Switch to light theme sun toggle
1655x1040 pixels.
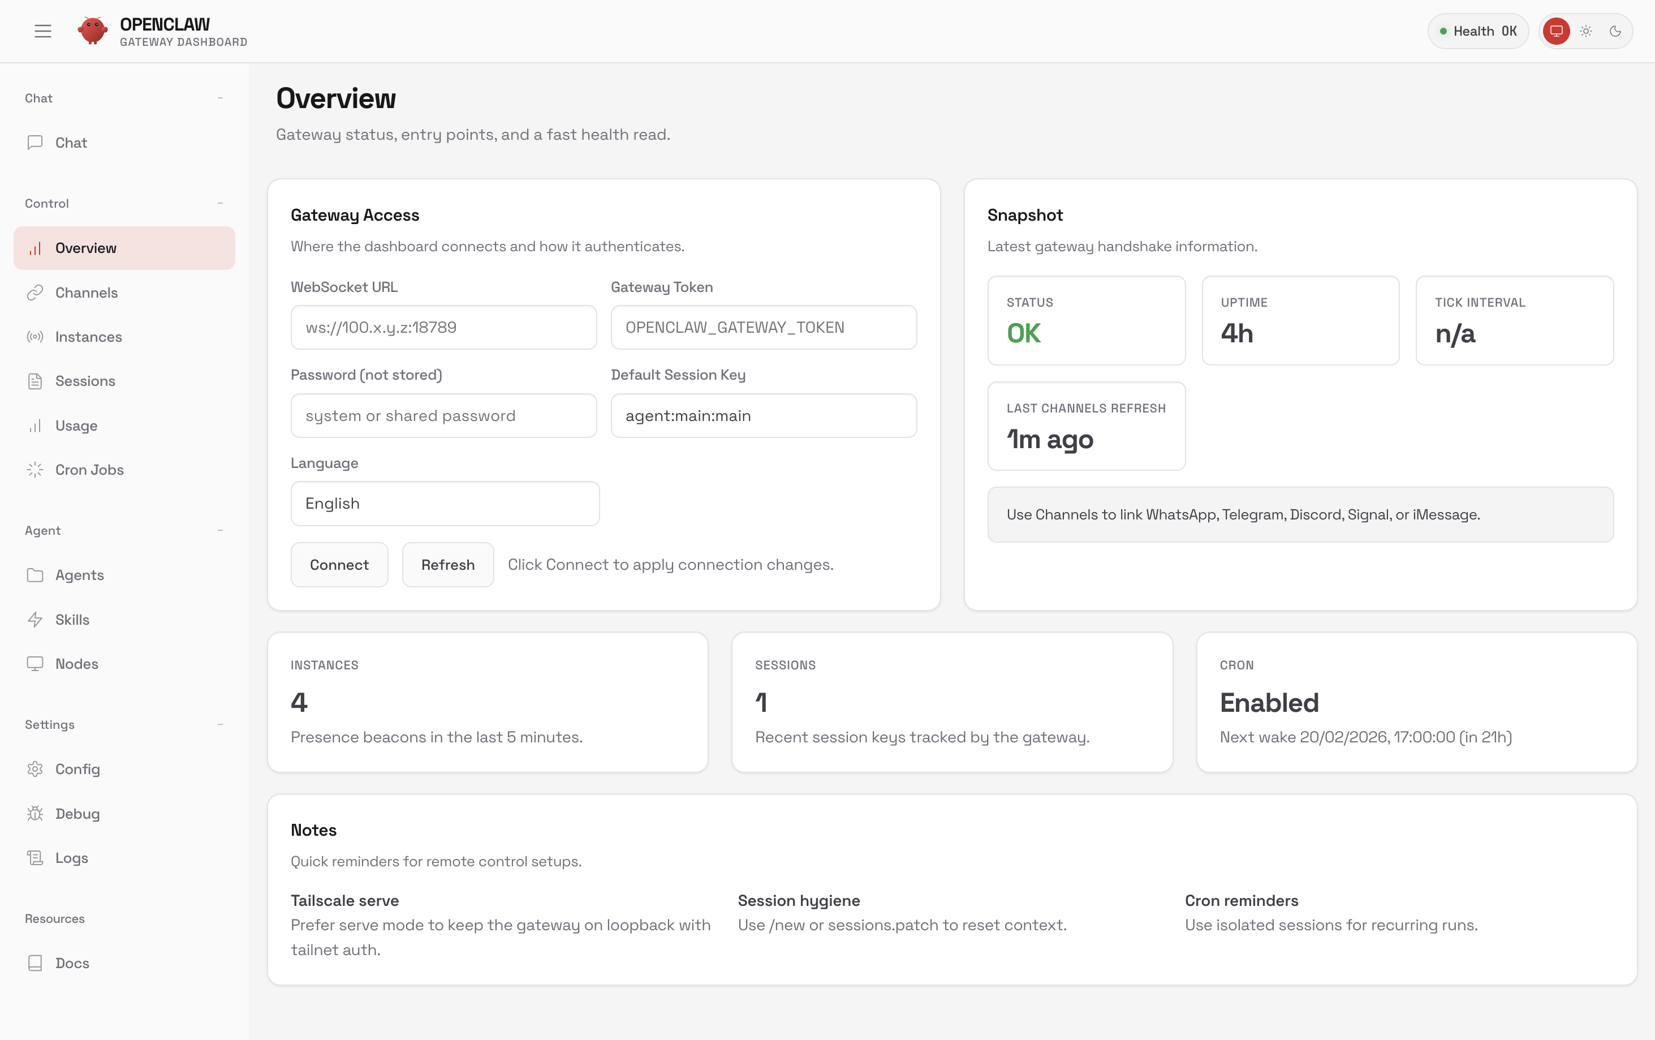pyautogui.click(x=1585, y=31)
